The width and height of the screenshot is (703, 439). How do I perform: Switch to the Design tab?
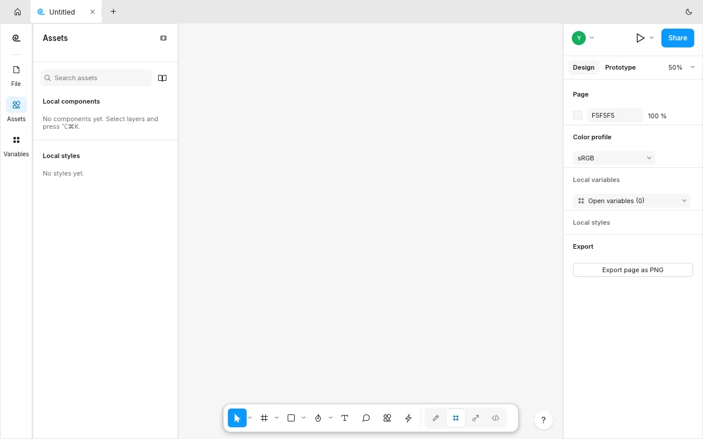coord(583,67)
